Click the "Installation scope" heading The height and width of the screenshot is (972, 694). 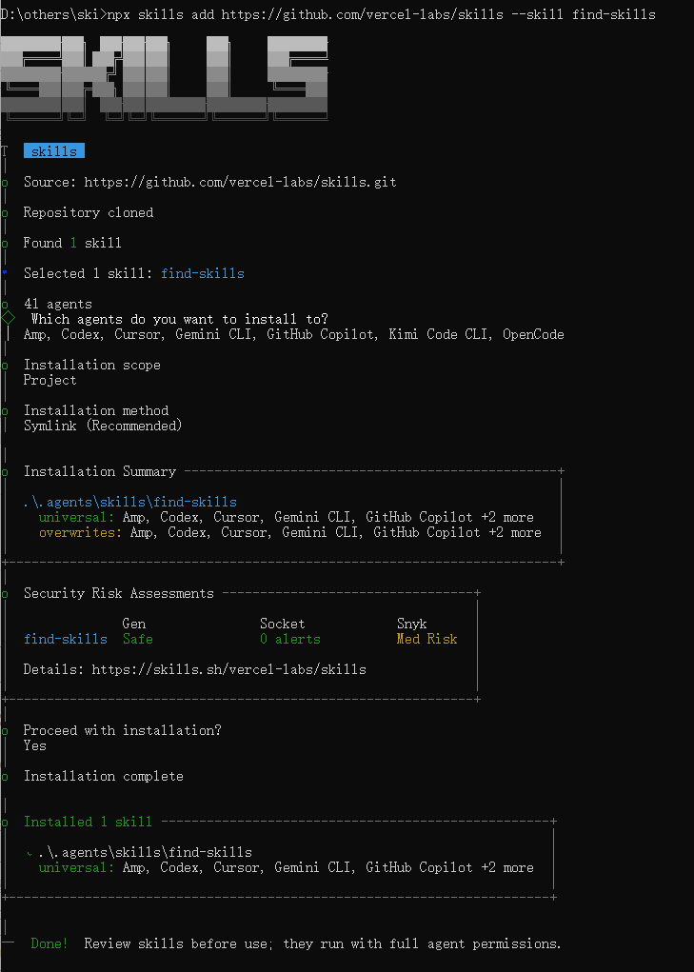coord(91,365)
